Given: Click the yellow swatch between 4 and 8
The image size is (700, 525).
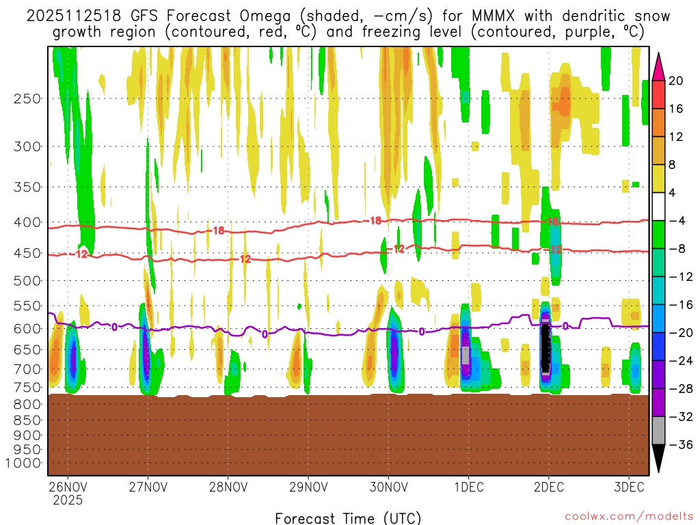Looking at the screenshot, I should click(658, 178).
